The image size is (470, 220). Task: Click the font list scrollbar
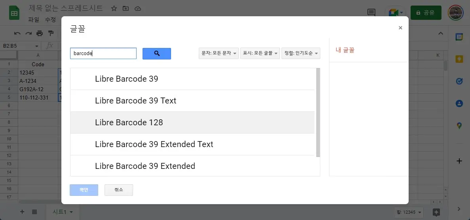318,113
